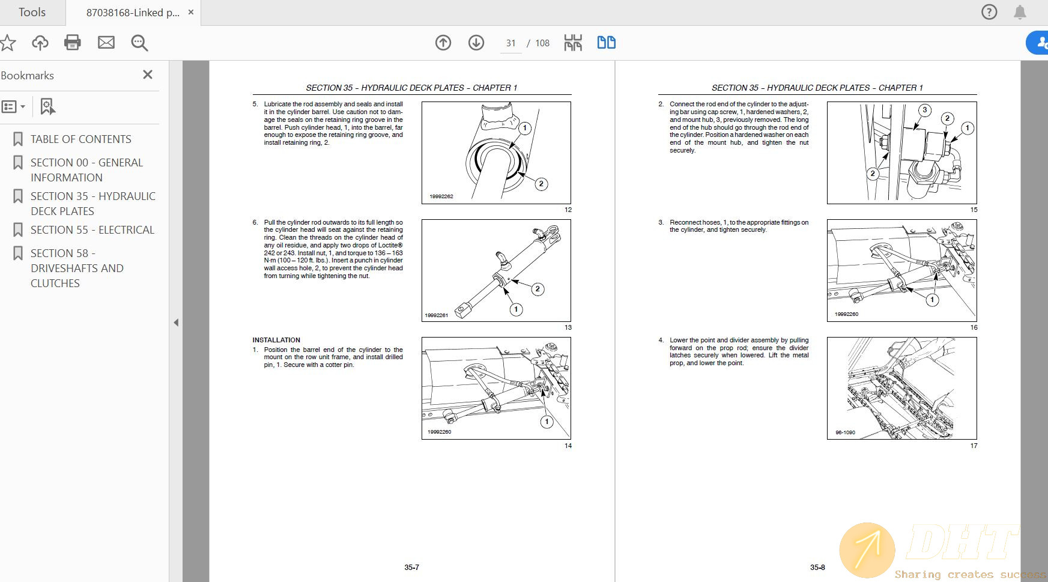Click the cloud upload icon
This screenshot has height=582, width=1048.
40,43
